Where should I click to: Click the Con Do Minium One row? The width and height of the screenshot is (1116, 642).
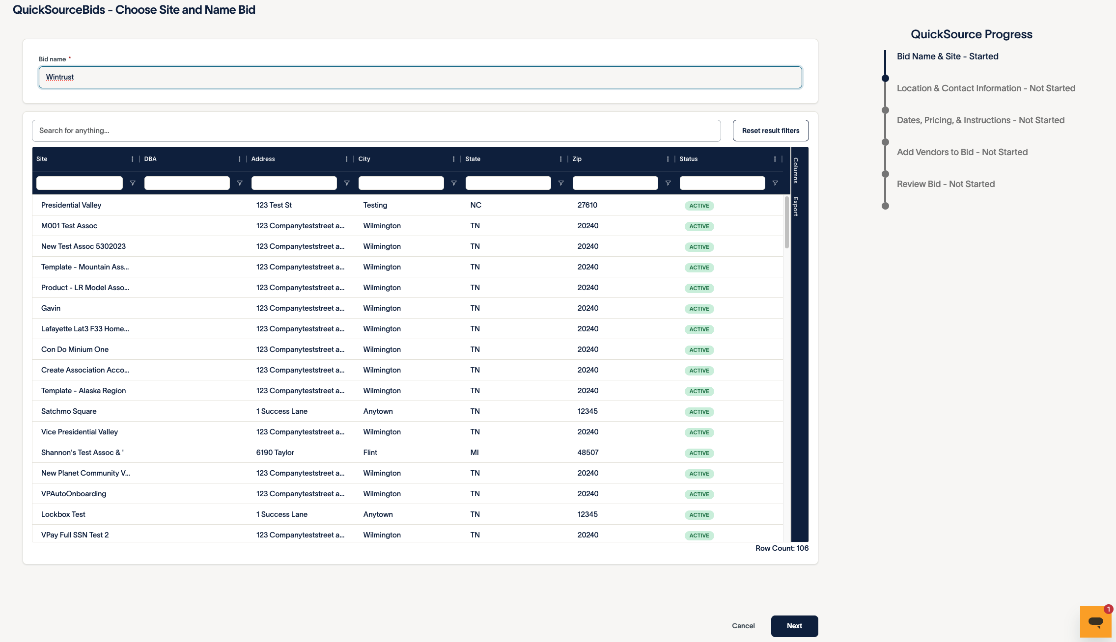[x=408, y=349]
